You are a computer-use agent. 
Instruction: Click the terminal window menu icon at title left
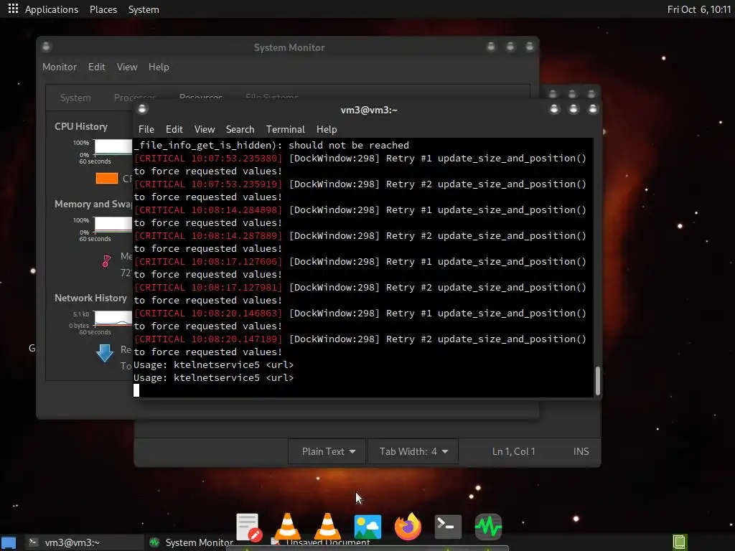143,109
